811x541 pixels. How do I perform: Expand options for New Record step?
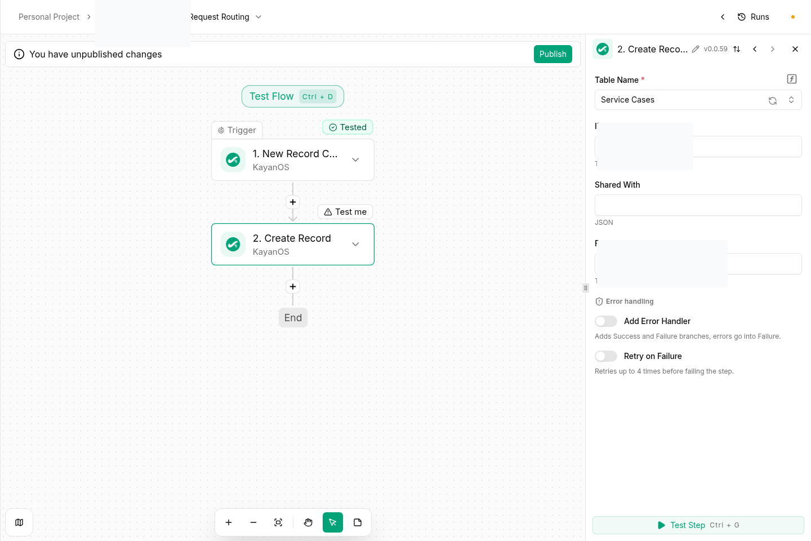click(x=355, y=159)
